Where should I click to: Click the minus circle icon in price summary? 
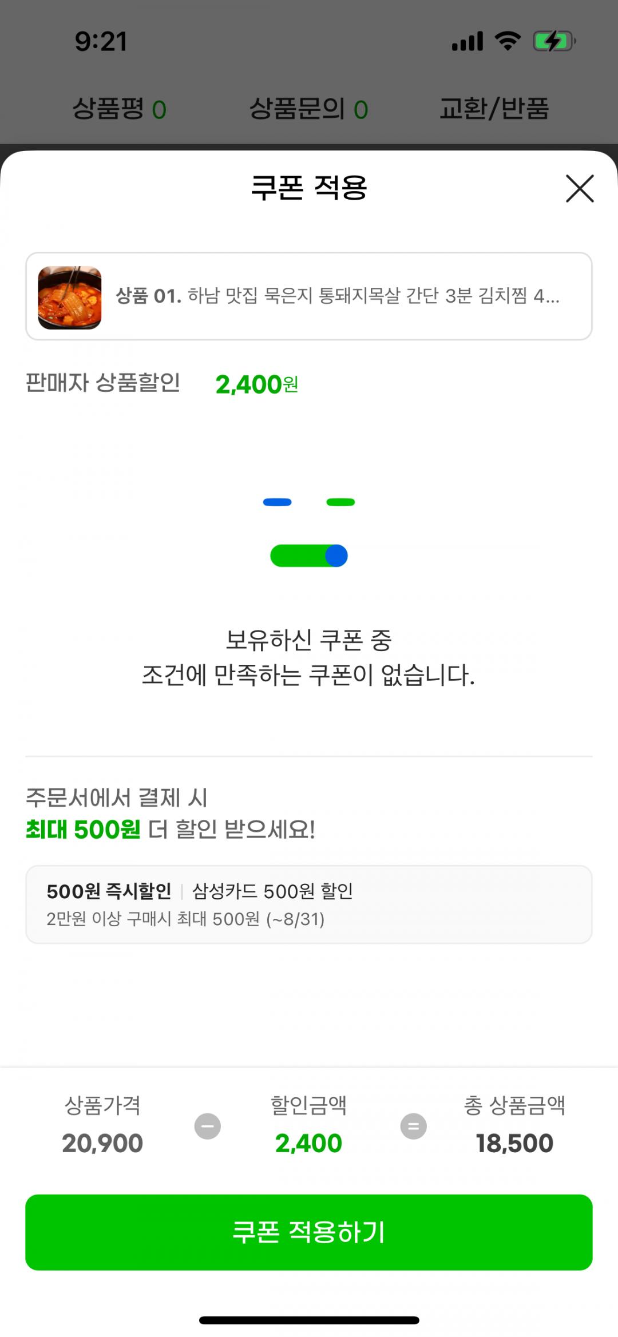point(207,1126)
